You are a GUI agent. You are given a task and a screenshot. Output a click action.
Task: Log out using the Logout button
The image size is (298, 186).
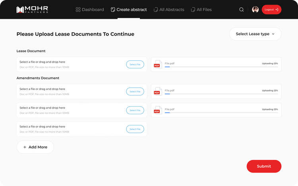271,10
